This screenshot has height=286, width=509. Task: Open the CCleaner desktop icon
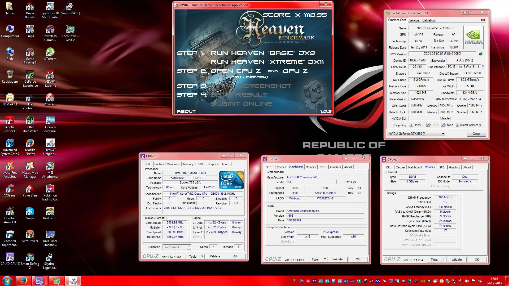10,191
